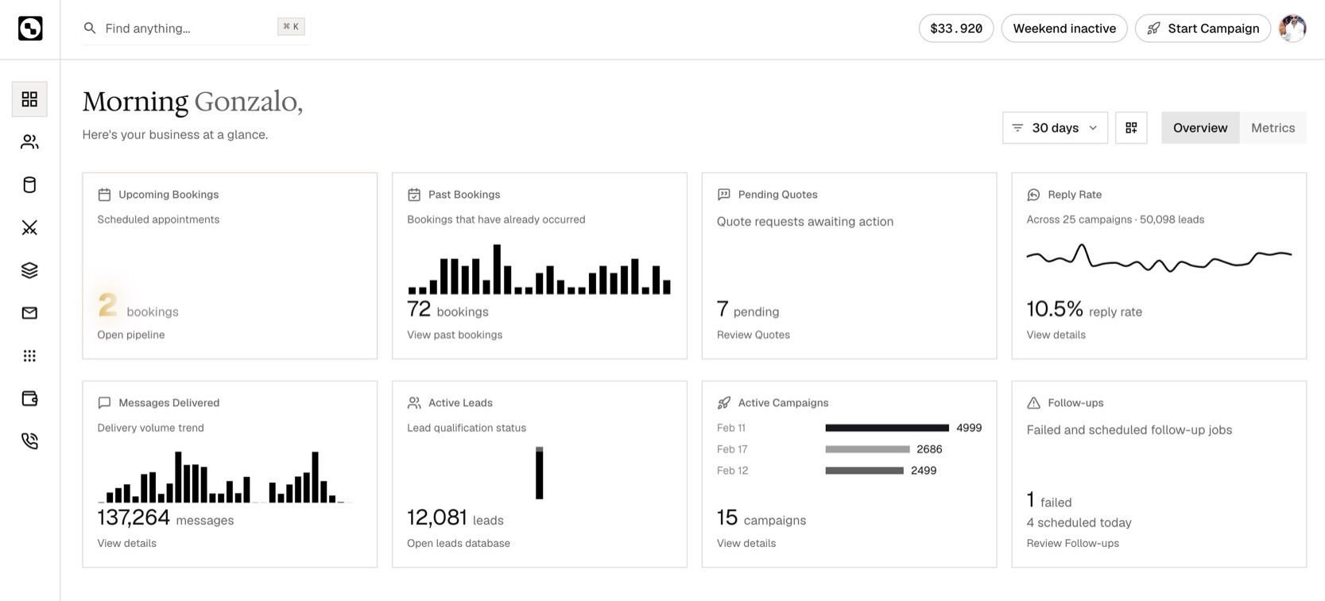Click the Past Bookings bar chart

[x=539, y=269]
